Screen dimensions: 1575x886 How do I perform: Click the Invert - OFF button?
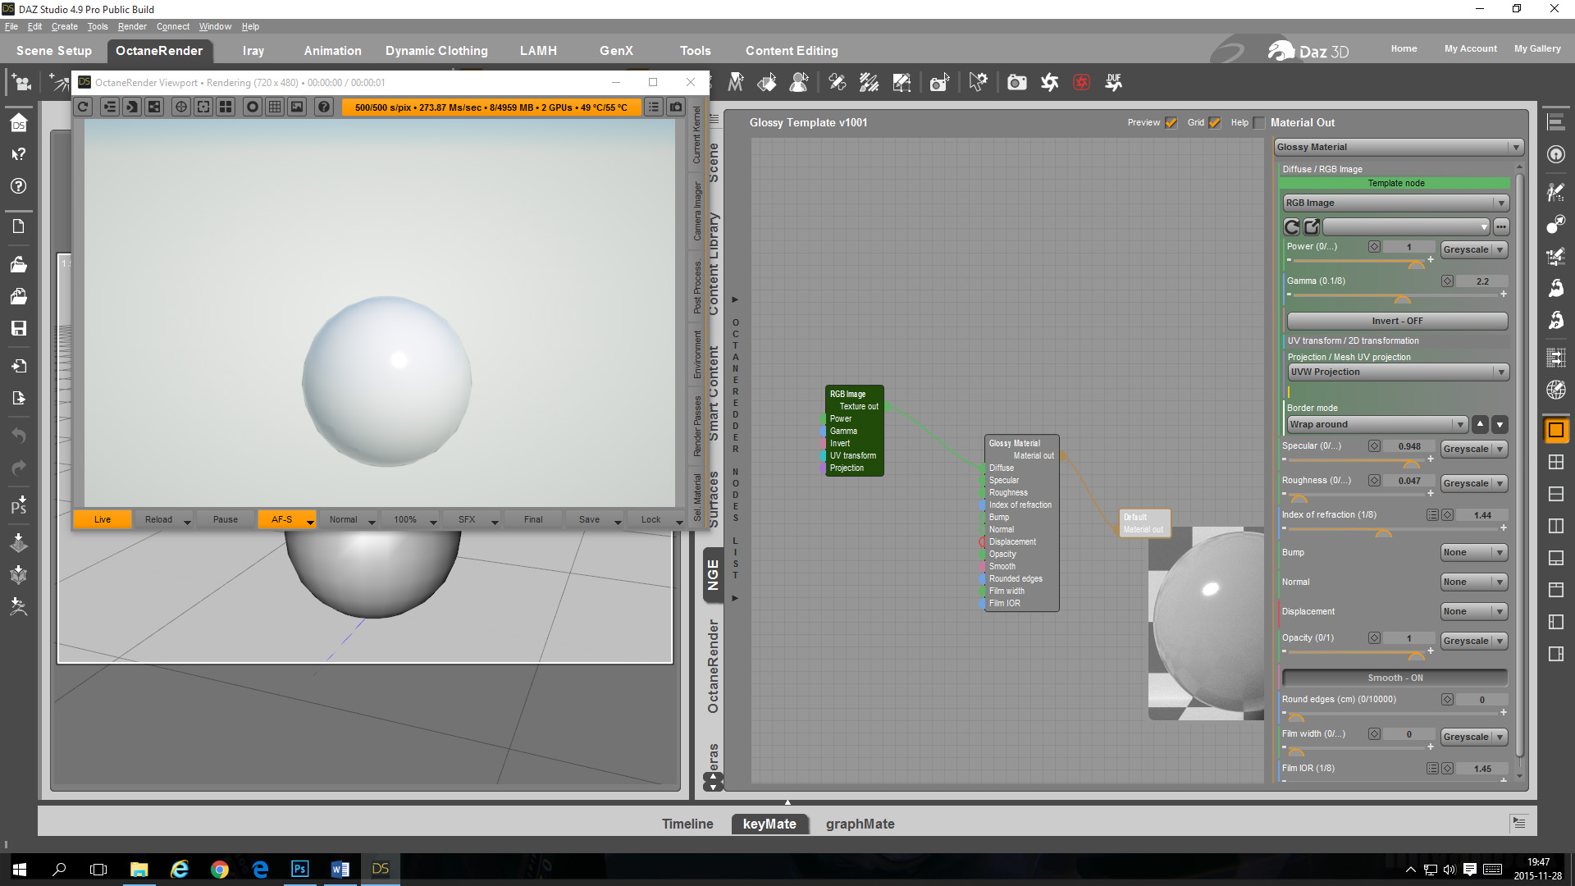(1396, 321)
